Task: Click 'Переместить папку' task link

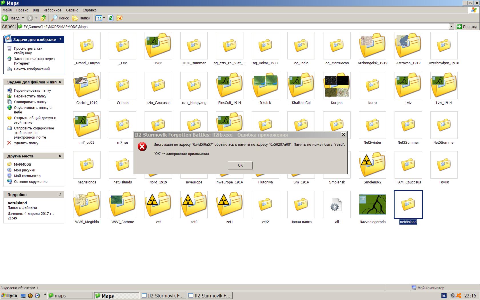Action: (30, 96)
